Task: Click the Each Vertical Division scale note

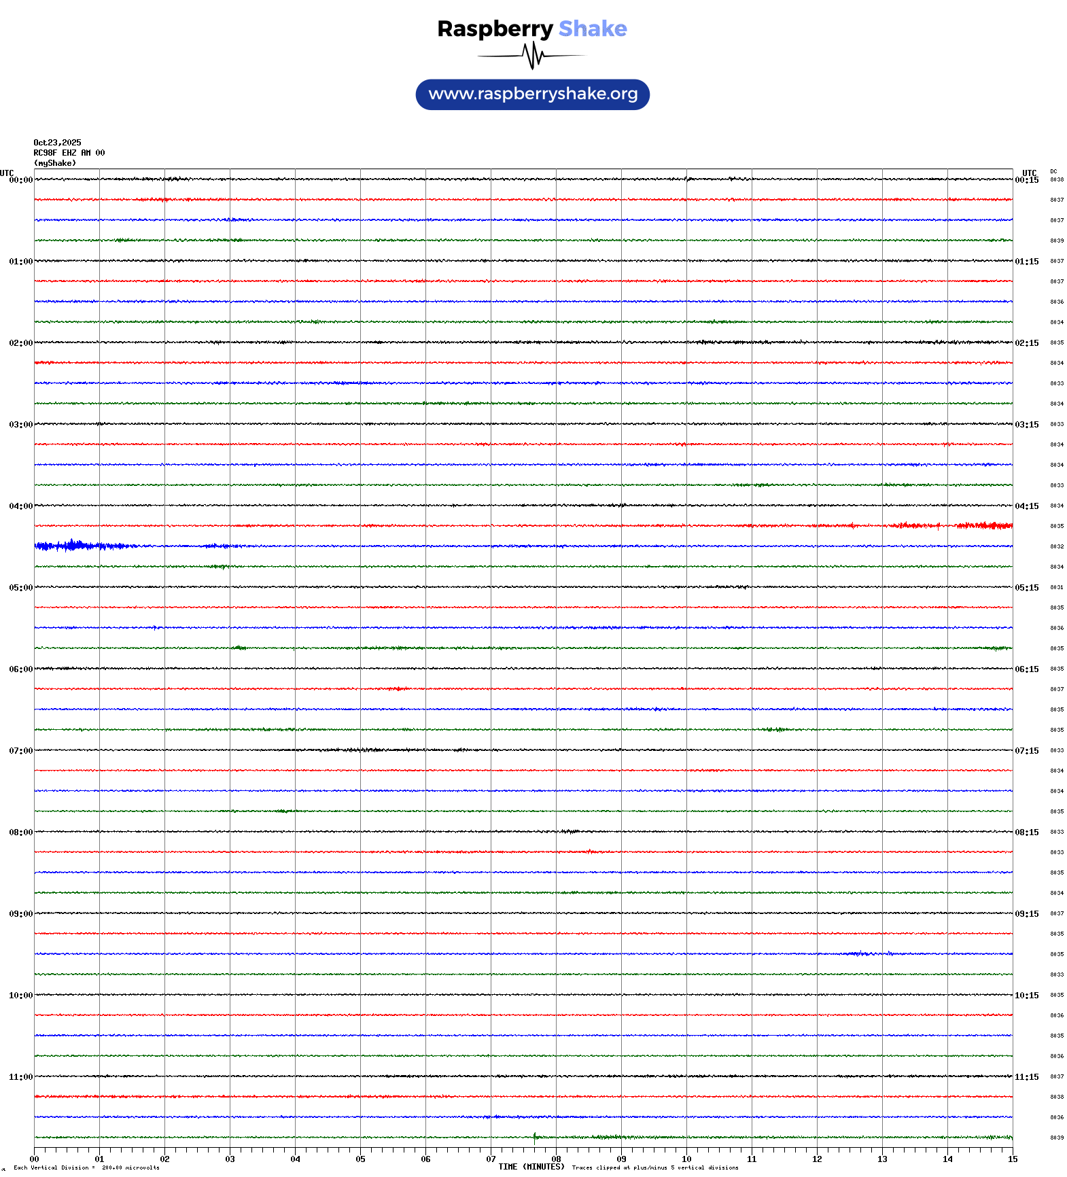Action: pyautogui.click(x=86, y=1167)
